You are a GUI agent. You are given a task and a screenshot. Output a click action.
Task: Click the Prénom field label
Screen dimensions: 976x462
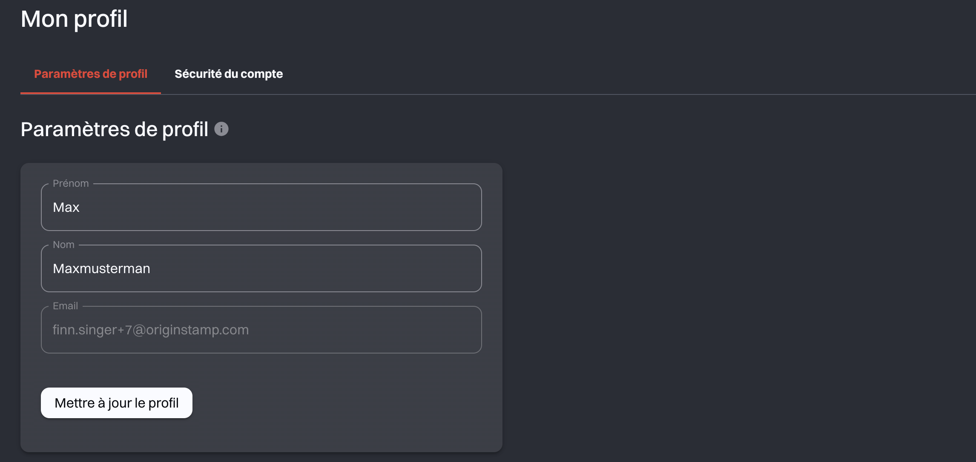71,183
